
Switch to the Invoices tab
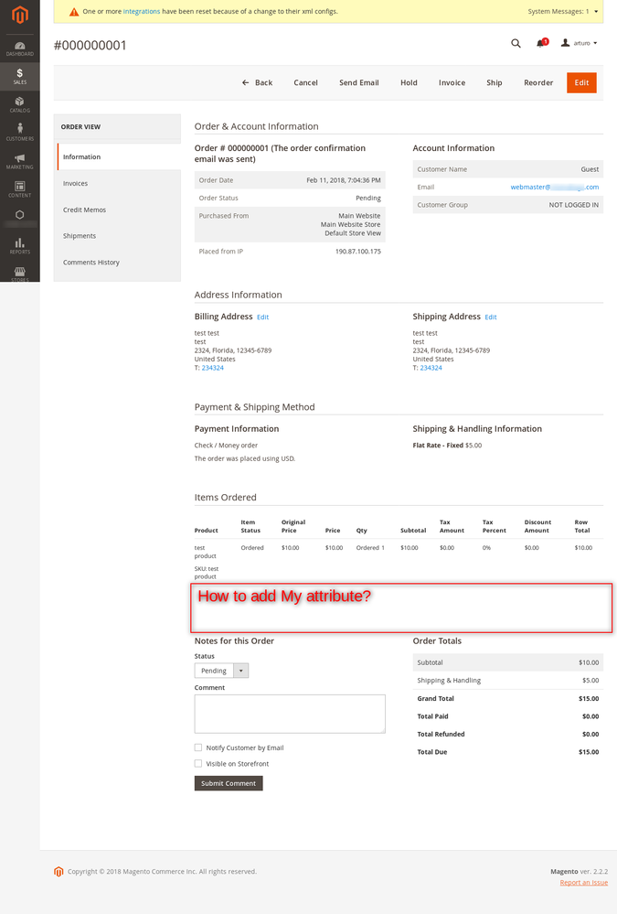pyautogui.click(x=76, y=184)
